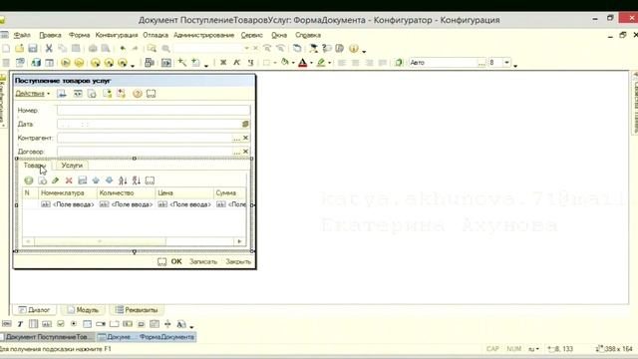The width and height of the screenshot is (638, 359).
Task: Open the Форма menu
Action: (79, 35)
